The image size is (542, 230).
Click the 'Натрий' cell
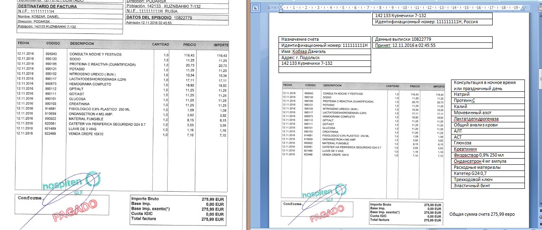pos(488,94)
